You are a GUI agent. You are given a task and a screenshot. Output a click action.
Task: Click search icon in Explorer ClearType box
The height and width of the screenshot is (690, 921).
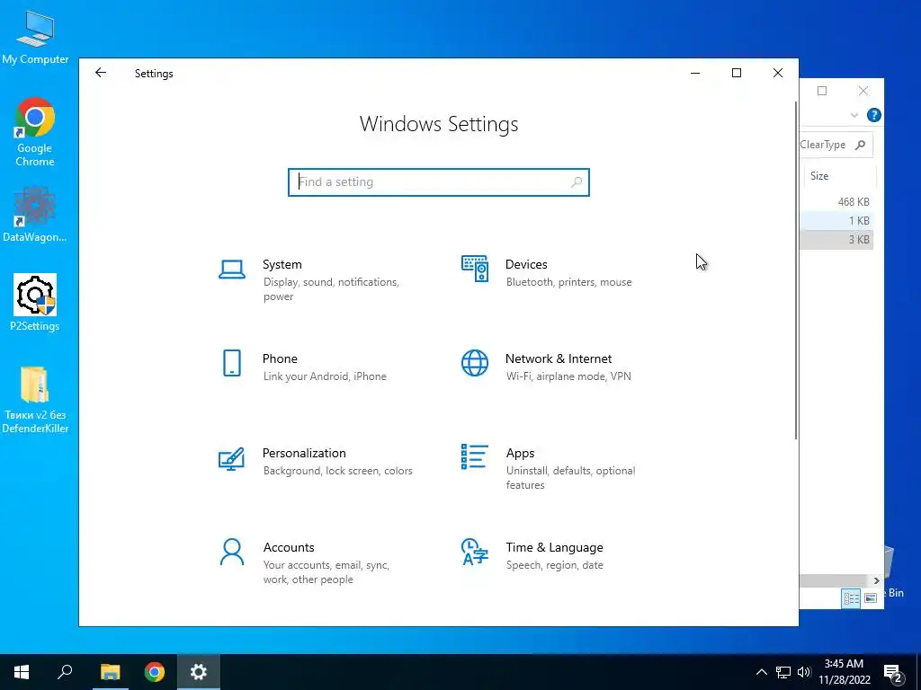click(x=861, y=145)
